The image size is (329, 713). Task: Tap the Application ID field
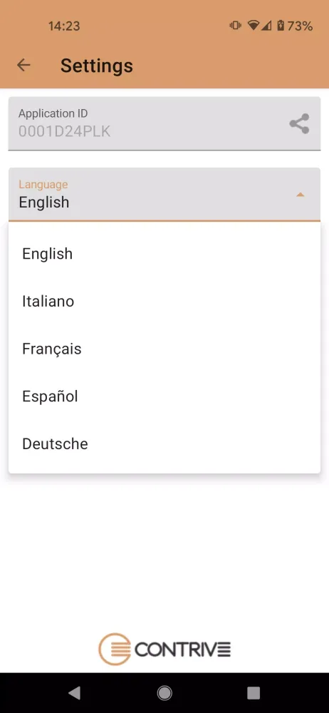(x=164, y=123)
